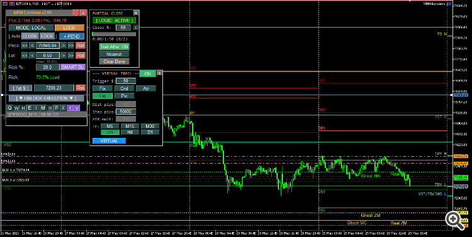Screen dimensions: 472x237
Task: Click the Trigger $ input field
Action: point(126,81)
